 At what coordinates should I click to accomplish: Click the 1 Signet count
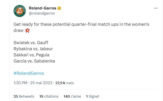[x=92, y=96]
